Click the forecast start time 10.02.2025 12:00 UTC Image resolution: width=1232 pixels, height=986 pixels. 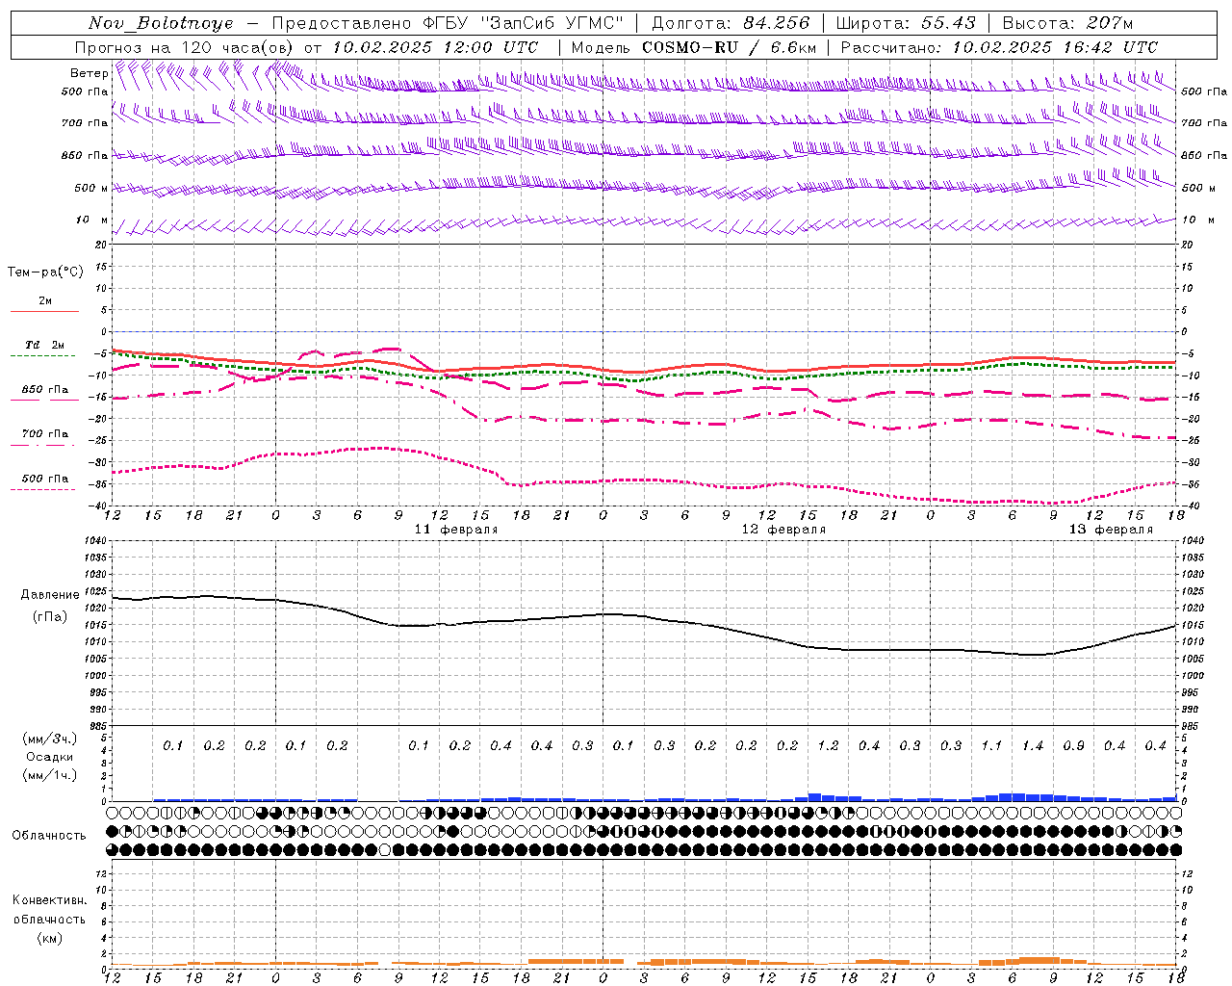click(x=435, y=46)
